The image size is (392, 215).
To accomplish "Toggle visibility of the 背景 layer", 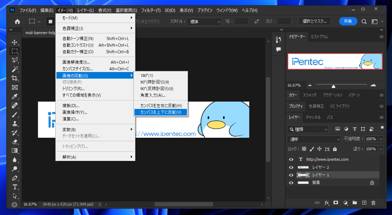I will click(x=292, y=183).
